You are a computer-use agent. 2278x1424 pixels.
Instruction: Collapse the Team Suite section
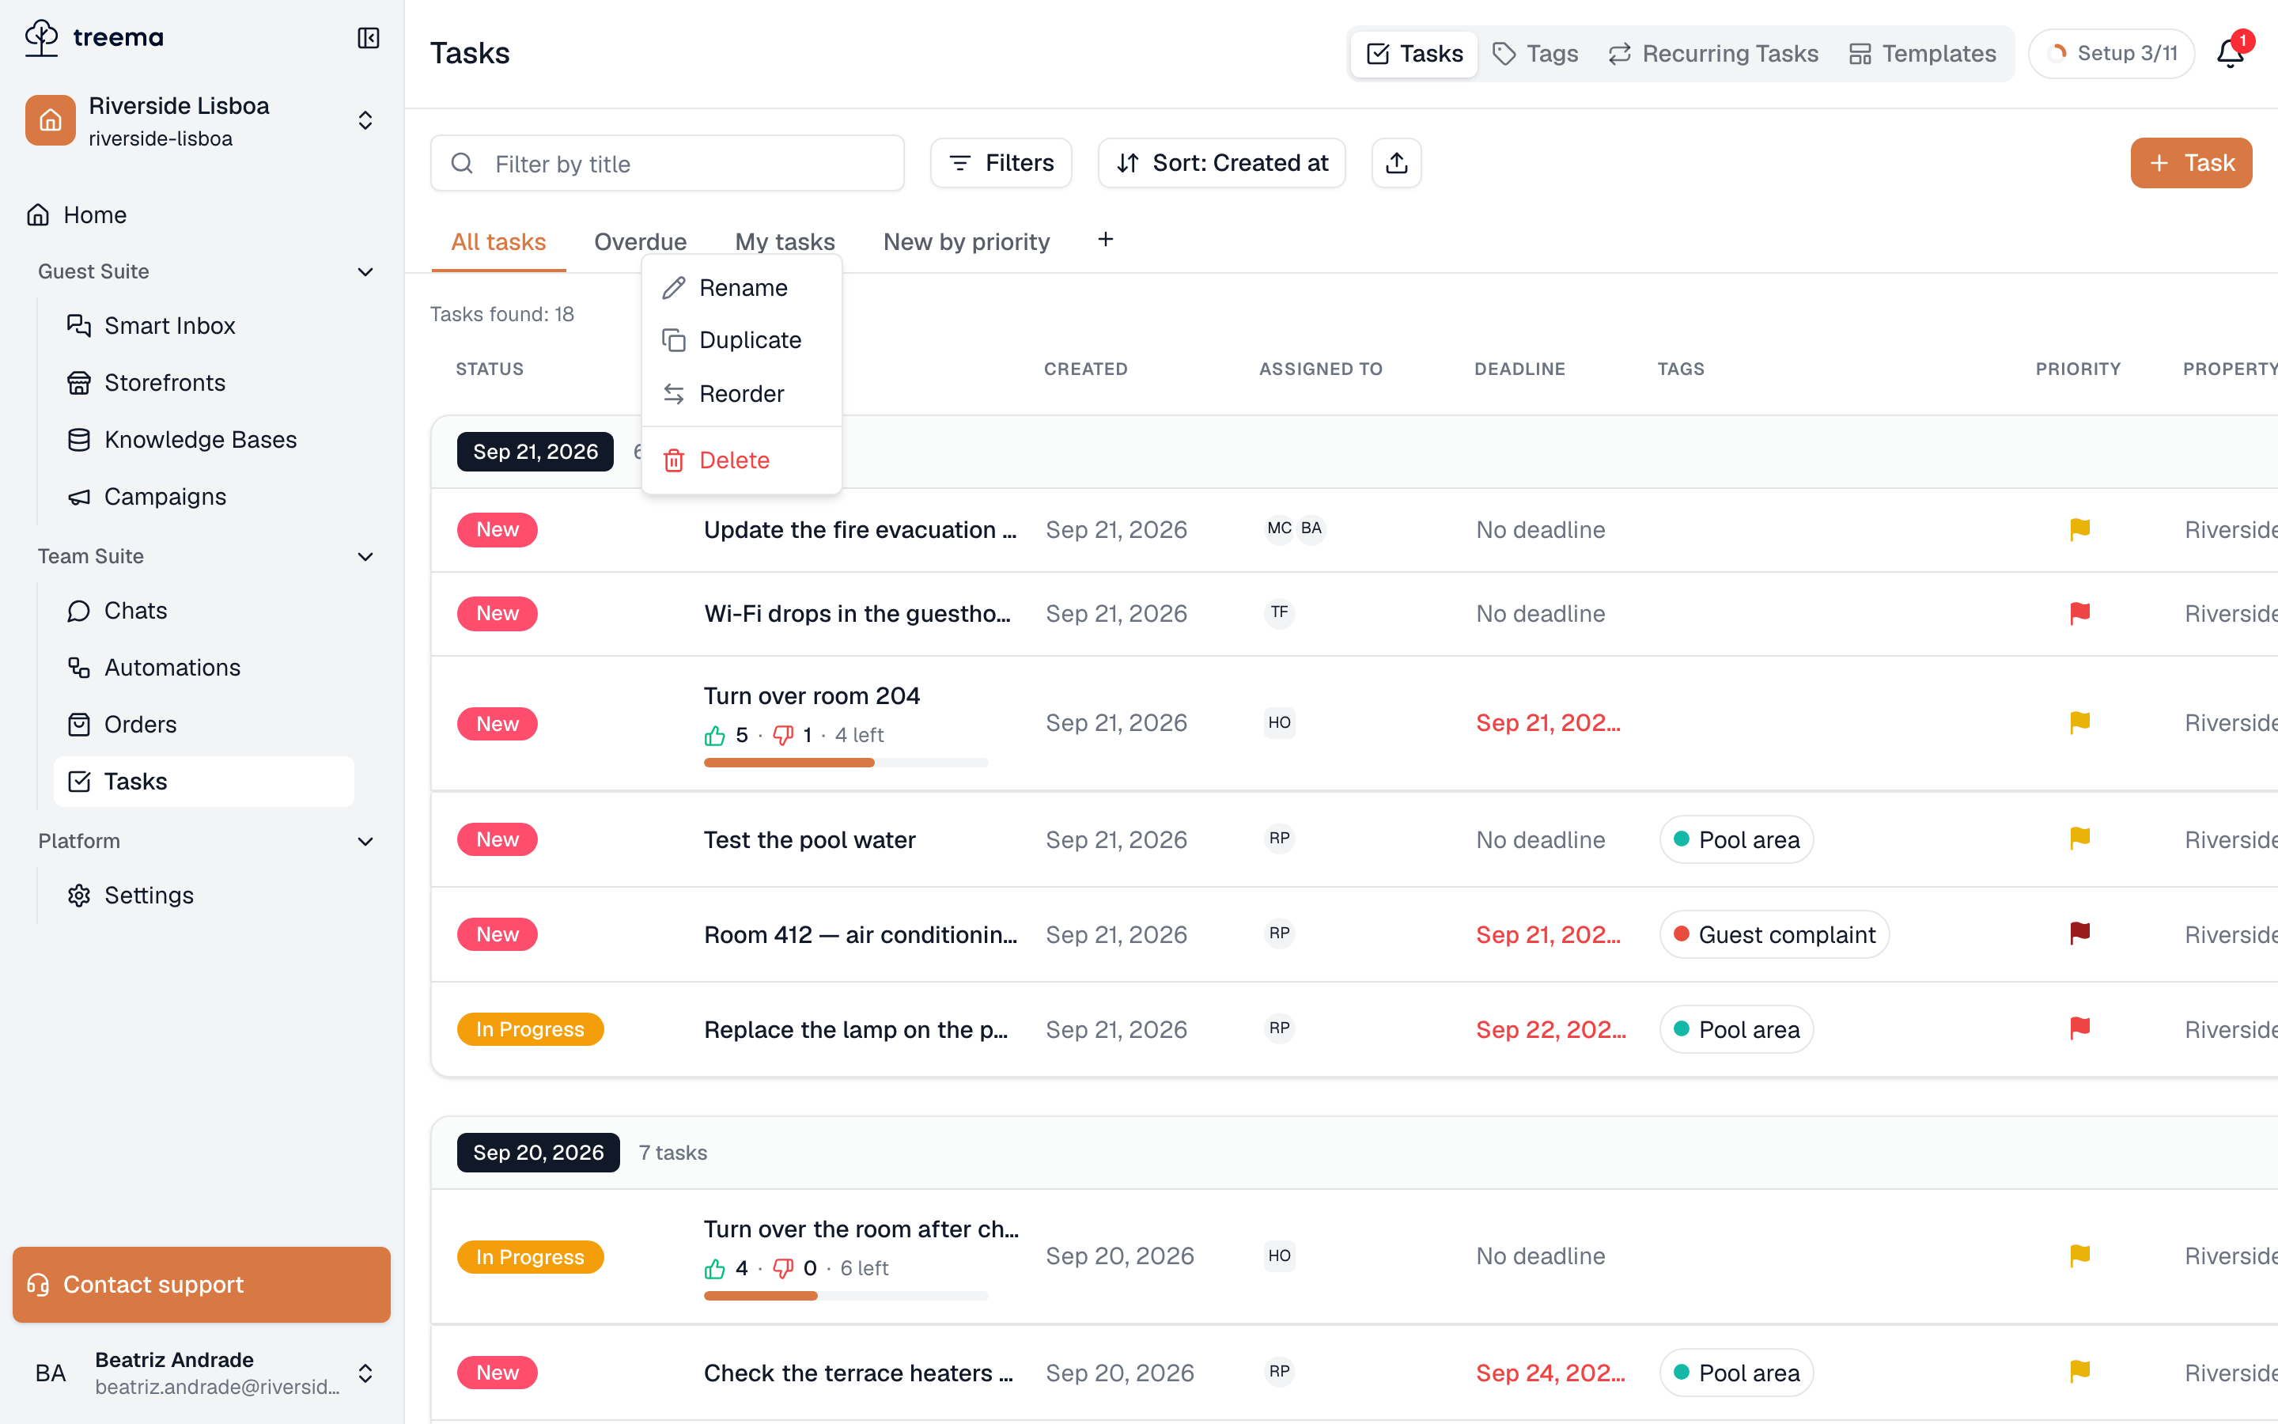(365, 557)
